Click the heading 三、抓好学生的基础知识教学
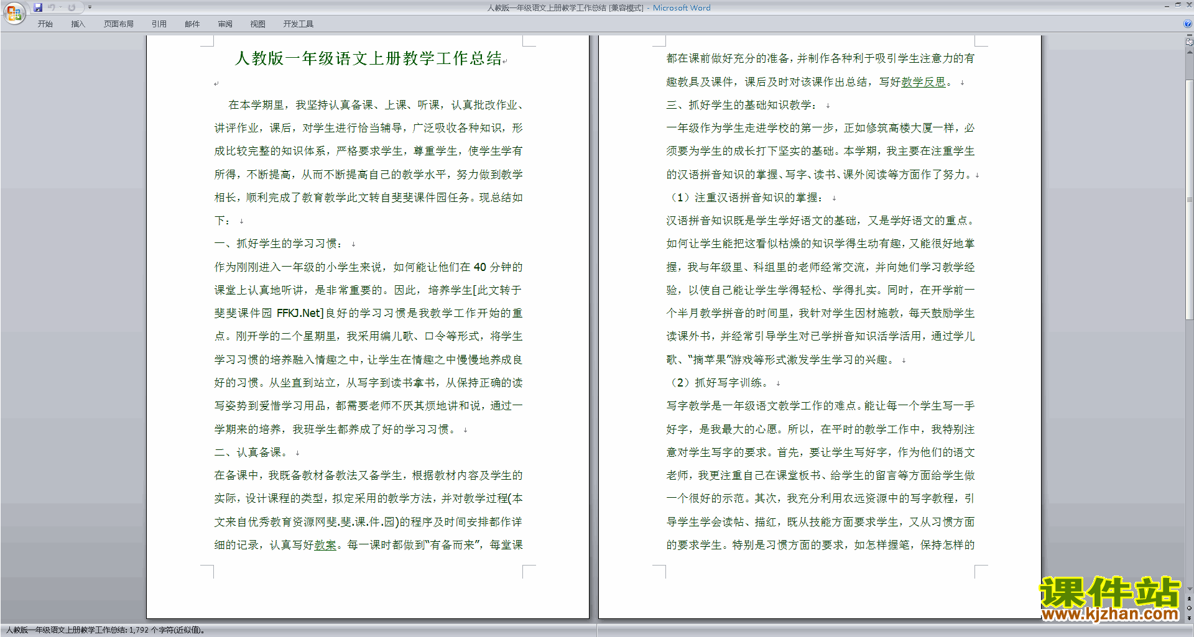The image size is (1194, 637). [742, 105]
